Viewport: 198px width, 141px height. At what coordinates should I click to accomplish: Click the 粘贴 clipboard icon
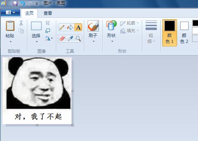point(10,25)
